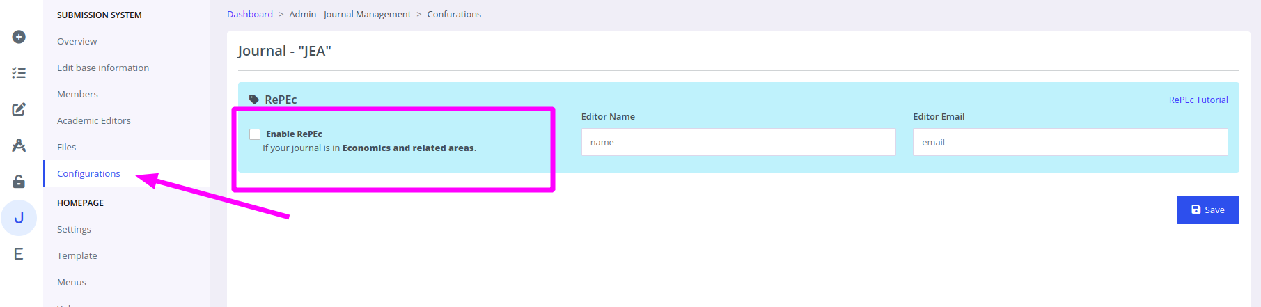Open the RePEc Tutorial link
This screenshot has width=1261, height=307.
[1198, 100]
